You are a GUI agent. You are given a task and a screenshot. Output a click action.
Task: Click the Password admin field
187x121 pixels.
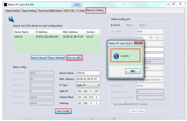(x=42, y=103)
